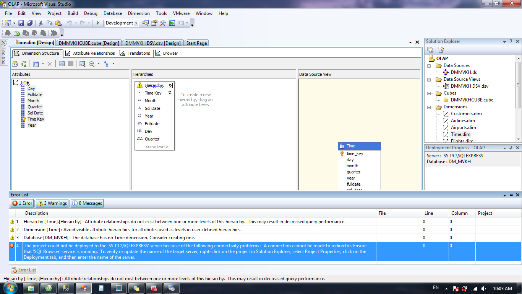Expand the Time Key level chevron
Screen dimensions: 522x294
pyautogui.click(x=170, y=93)
